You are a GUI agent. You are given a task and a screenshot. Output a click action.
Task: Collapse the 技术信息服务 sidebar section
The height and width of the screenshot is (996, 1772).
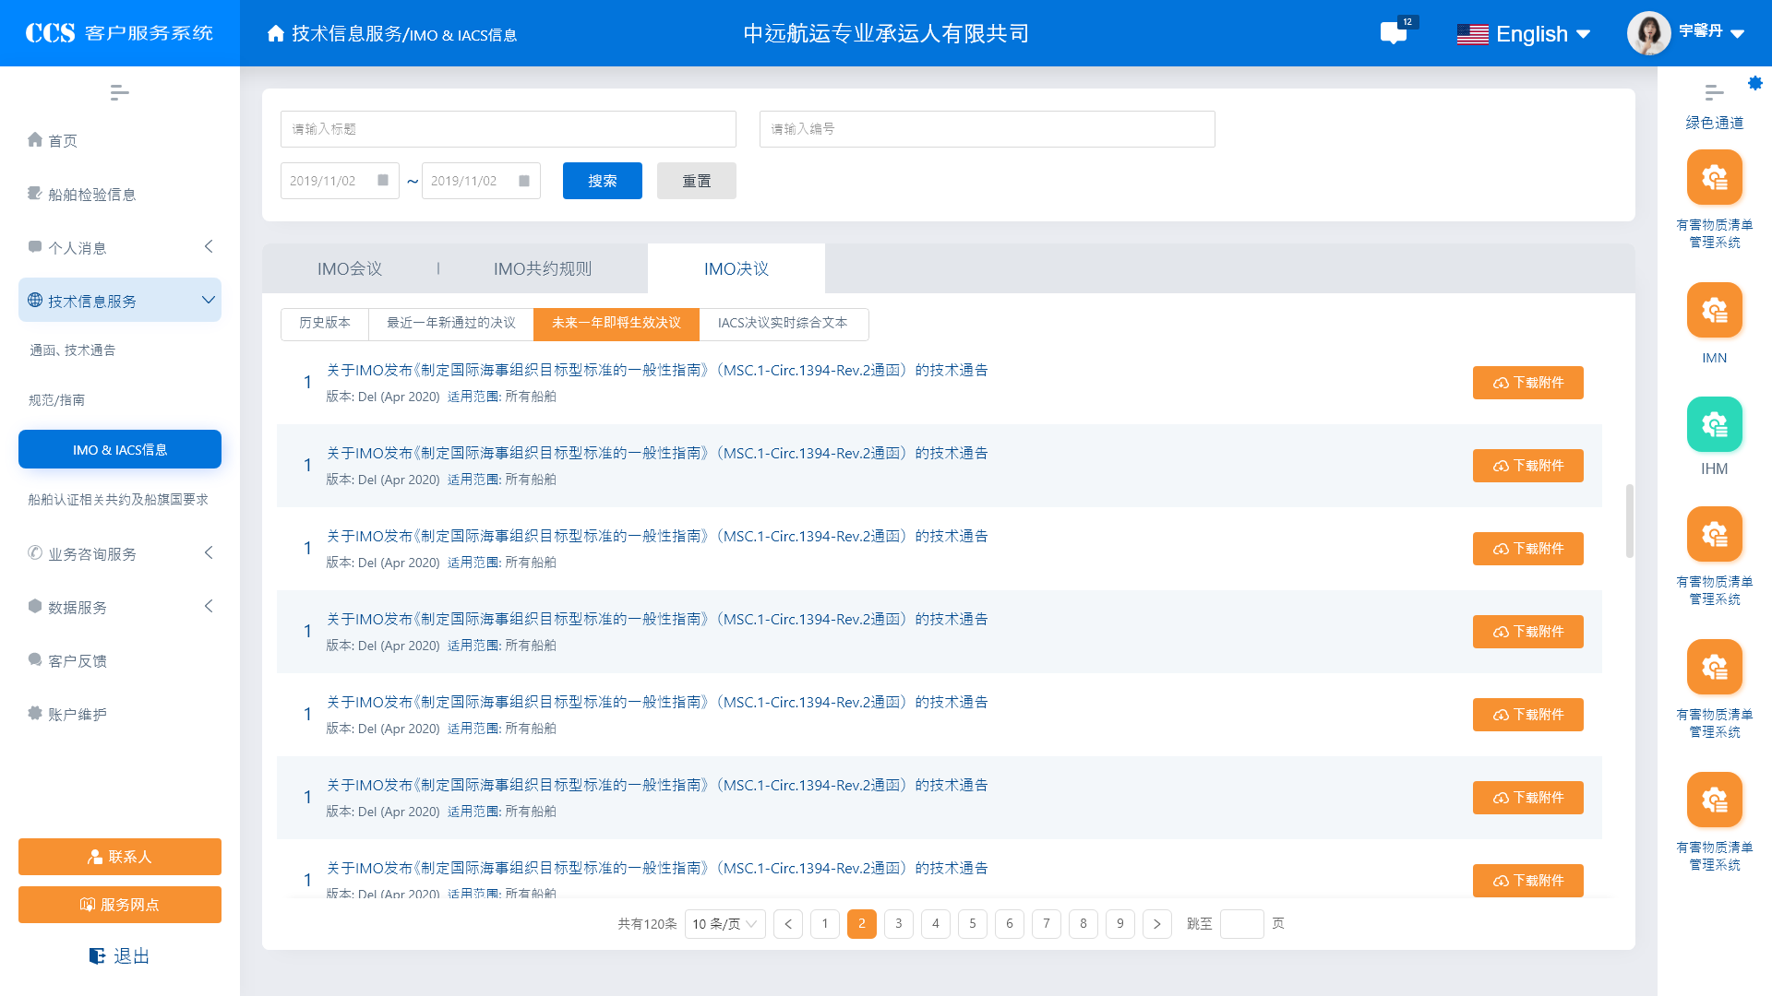click(x=209, y=300)
